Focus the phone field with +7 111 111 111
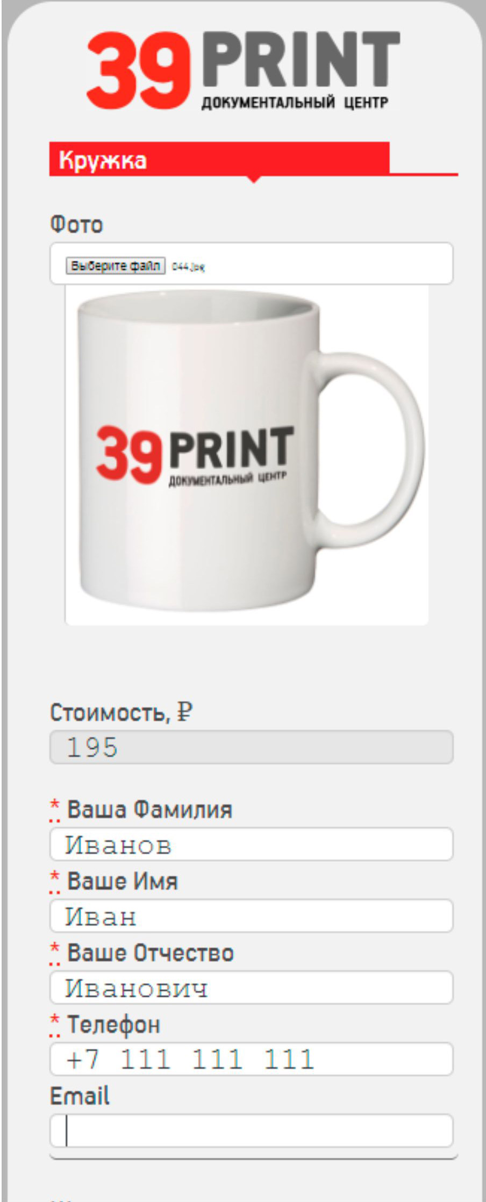Screen dimensions: 486x1202 coord(252,1059)
